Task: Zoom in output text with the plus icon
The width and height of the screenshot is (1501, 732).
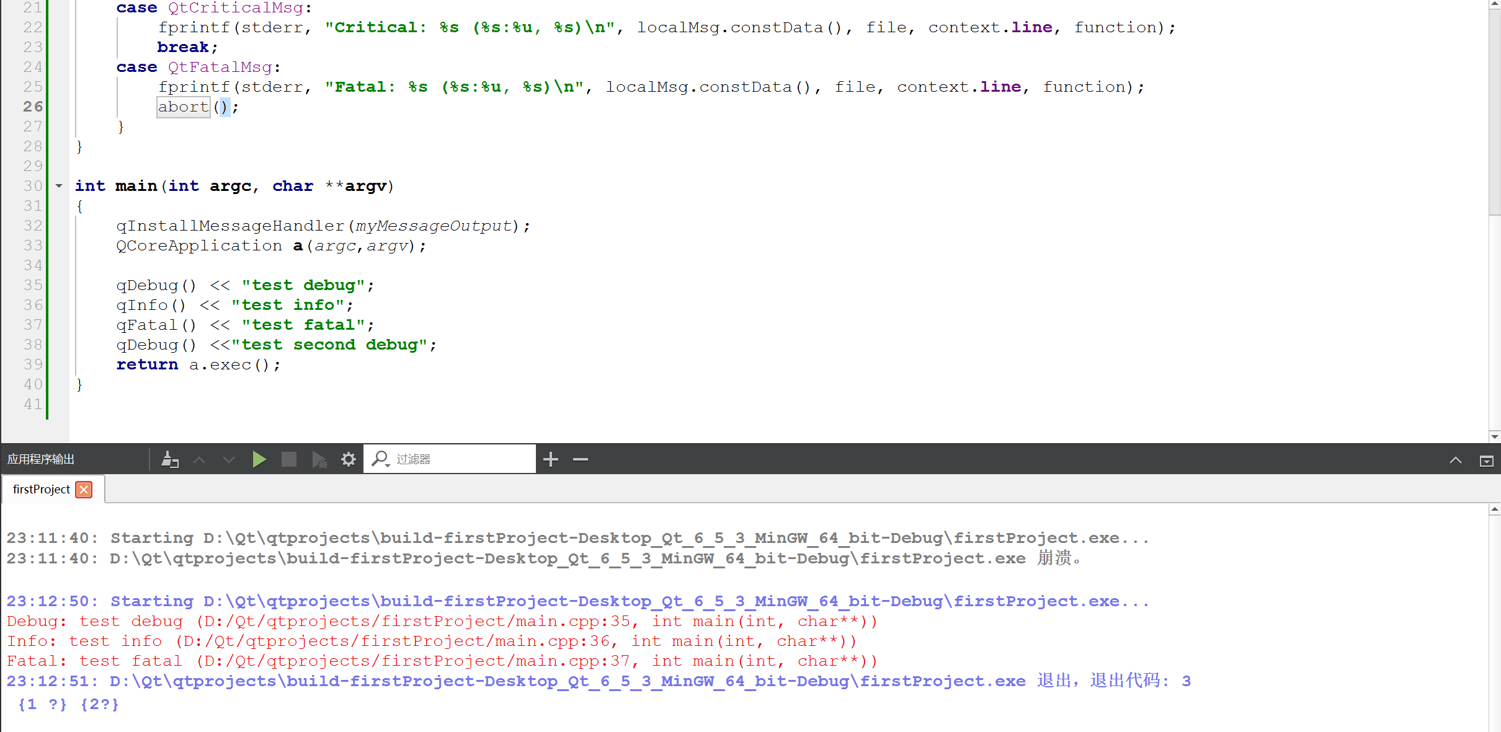Action: pos(551,459)
